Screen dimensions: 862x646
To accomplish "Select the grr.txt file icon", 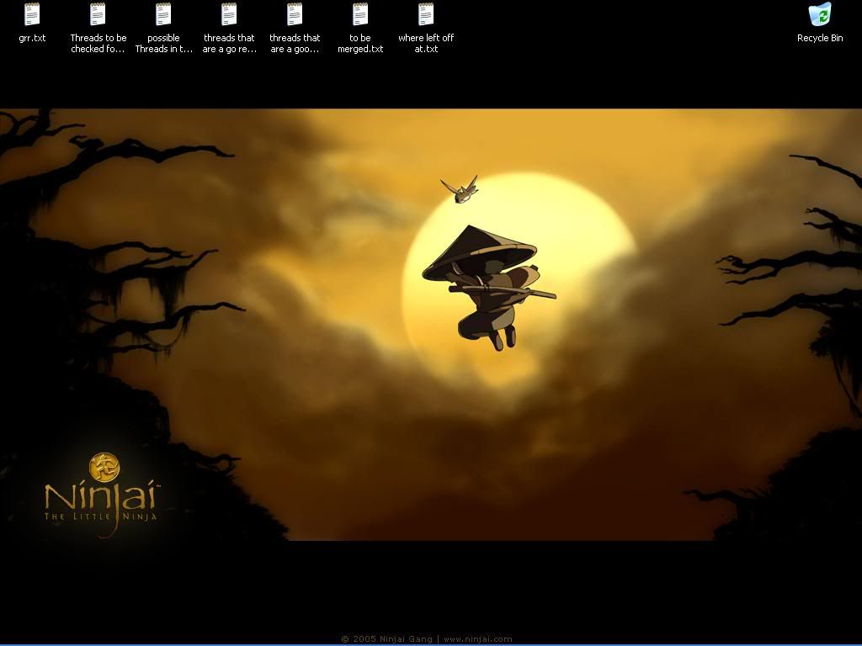I will 32,15.
